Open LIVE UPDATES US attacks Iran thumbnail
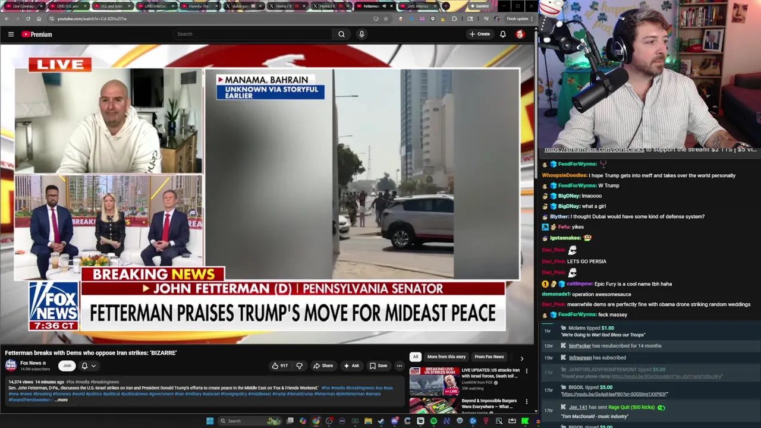The height and width of the screenshot is (428, 761). click(434, 382)
